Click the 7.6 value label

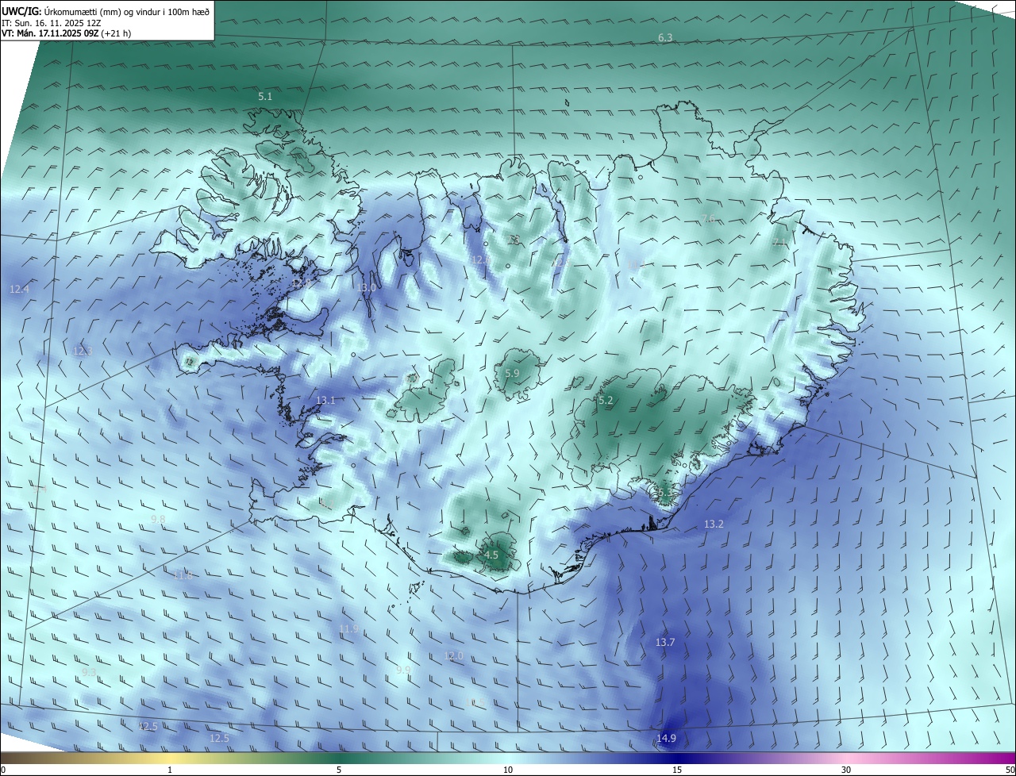tap(708, 219)
